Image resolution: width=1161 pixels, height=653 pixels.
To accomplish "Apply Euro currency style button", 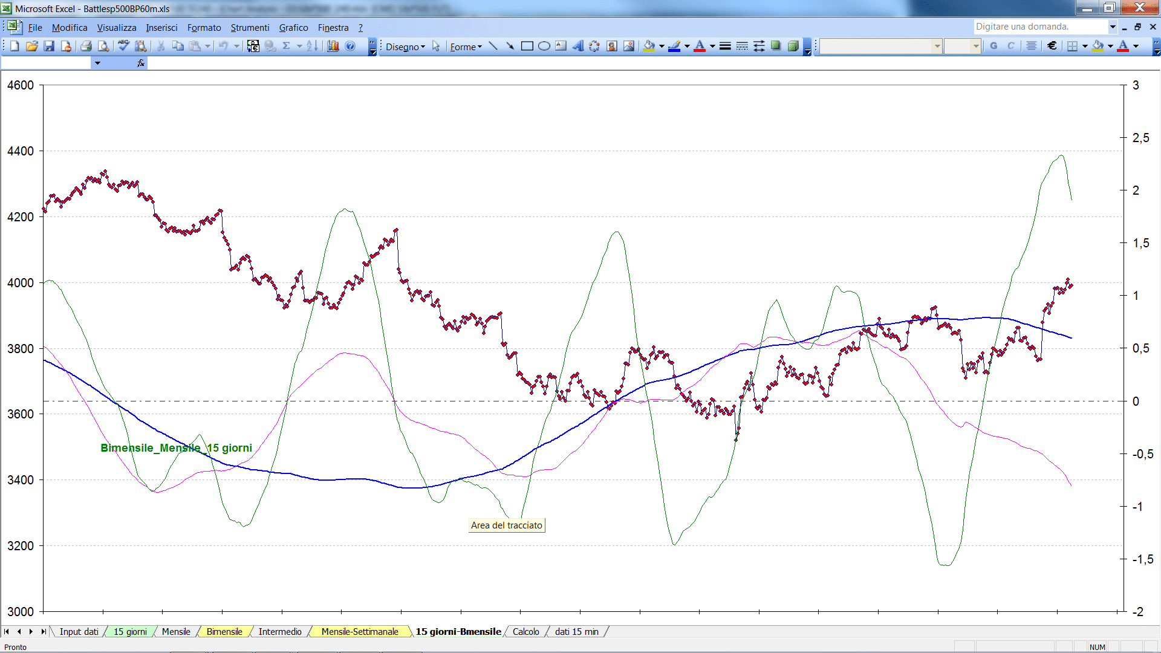I will tap(1052, 46).
